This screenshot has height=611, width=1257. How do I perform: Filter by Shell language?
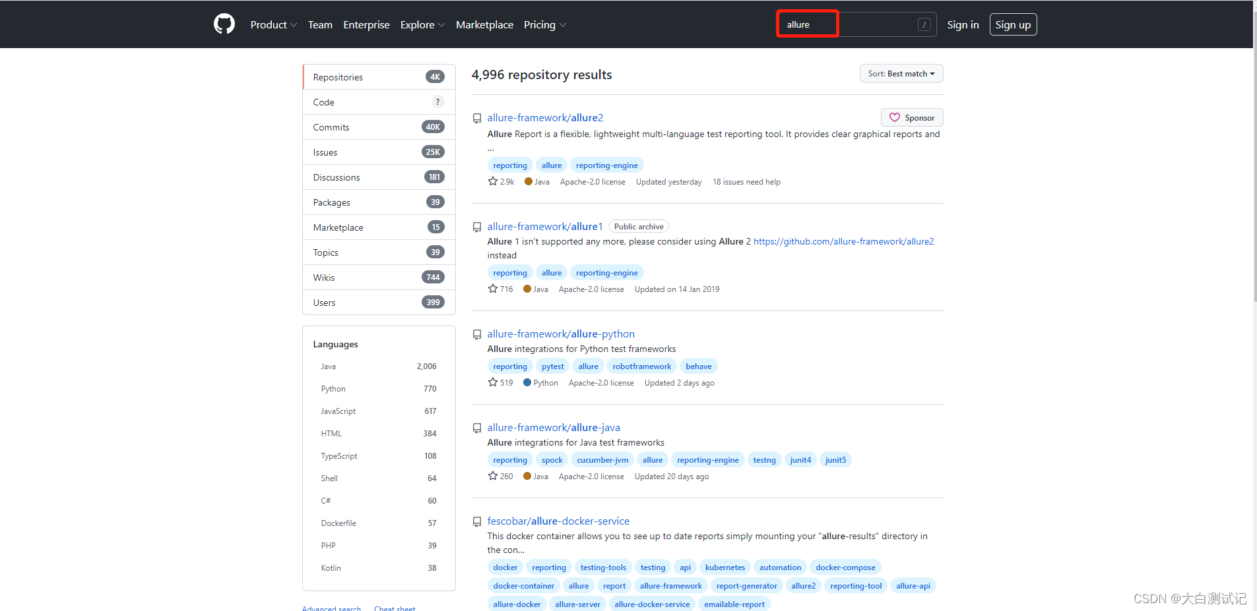[379, 479]
